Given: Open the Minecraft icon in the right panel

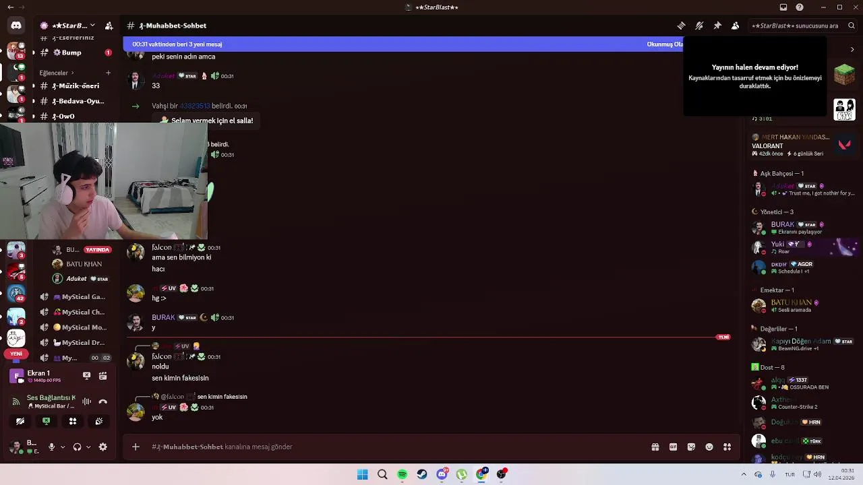Looking at the screenshot, I should point(844,73).
